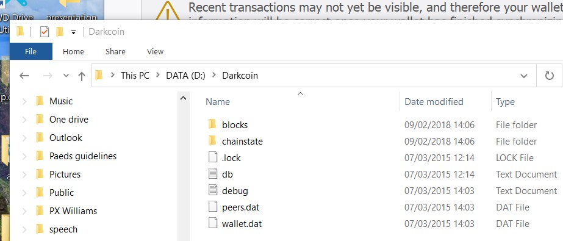The height and width of the screenshot is (241, 563).
Task: Go back with the left arrow button
Action: coord(24,76)
